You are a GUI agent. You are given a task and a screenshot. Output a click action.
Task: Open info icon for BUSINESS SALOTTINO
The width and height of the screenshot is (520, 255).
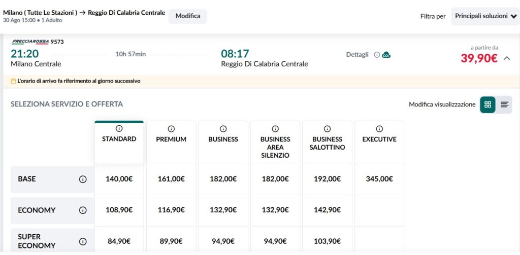point(328,128)
